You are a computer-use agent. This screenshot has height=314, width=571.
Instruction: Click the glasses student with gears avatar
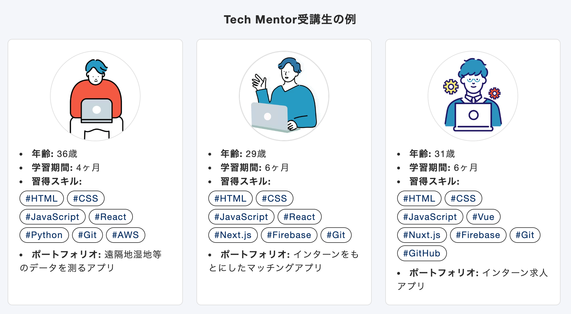473,96
